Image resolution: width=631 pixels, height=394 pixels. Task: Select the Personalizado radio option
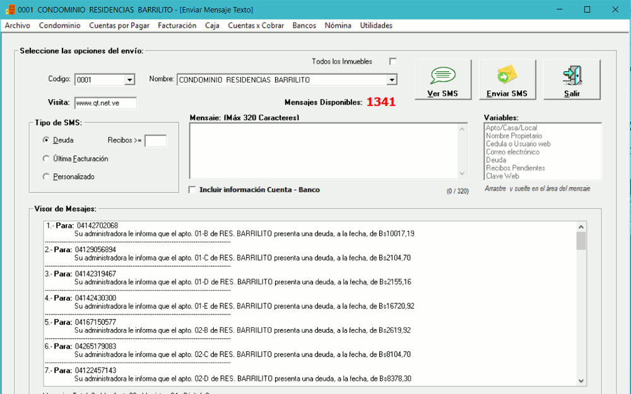46,177
